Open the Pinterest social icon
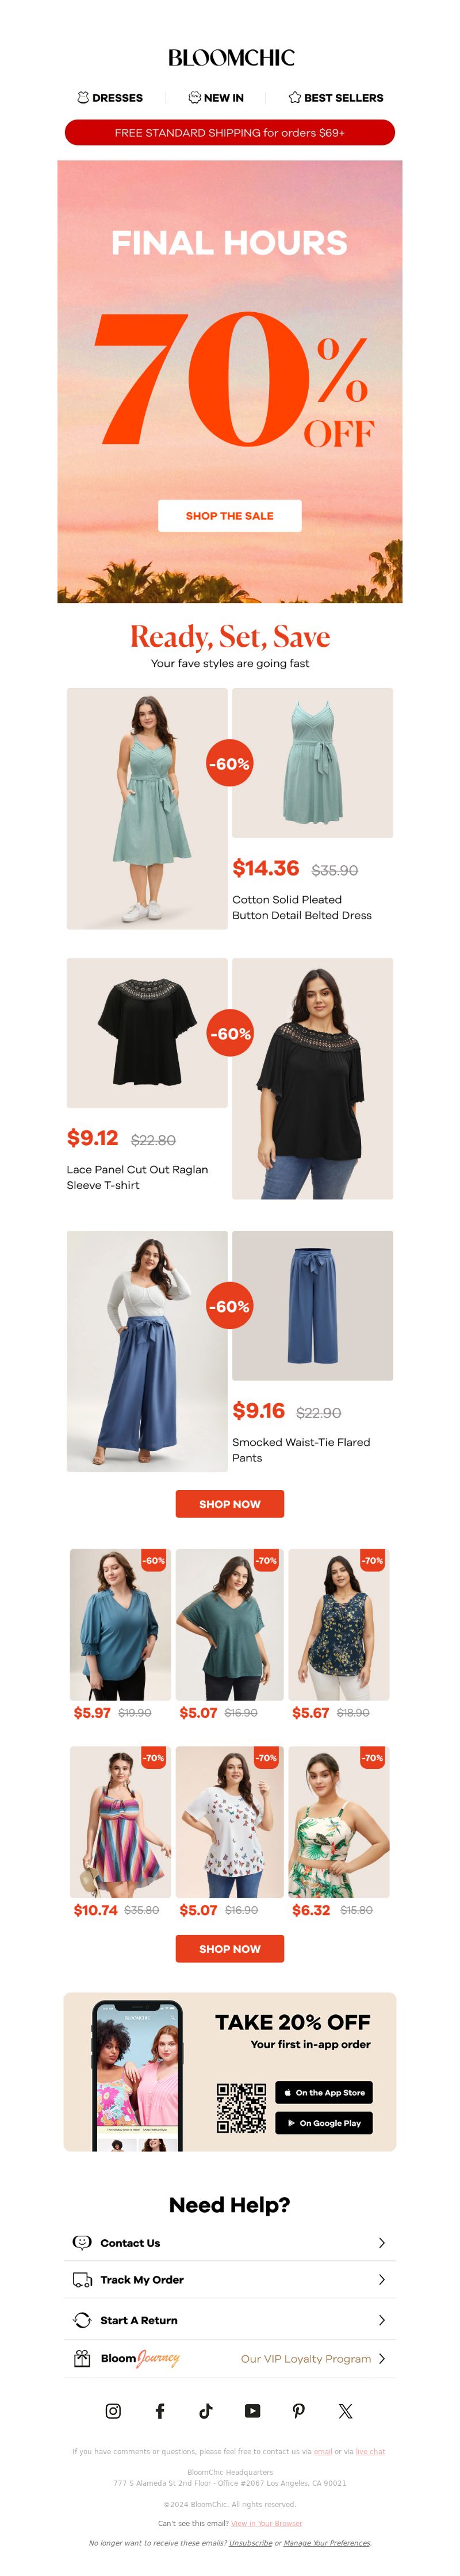This screenshot has height=2576, width=460. pos(298,2411)
